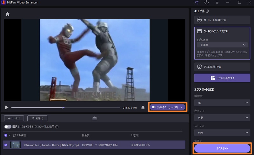
Task: Select the ジェネラルデノイズモデル option
Action: click(x=222, y=31)
